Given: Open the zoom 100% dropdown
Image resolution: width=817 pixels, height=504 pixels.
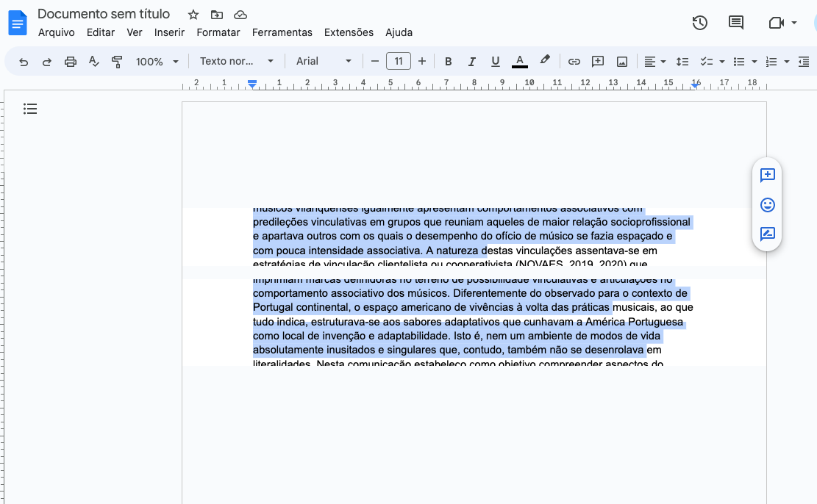Looking at the screenshot, I should [x=157, y=62].
